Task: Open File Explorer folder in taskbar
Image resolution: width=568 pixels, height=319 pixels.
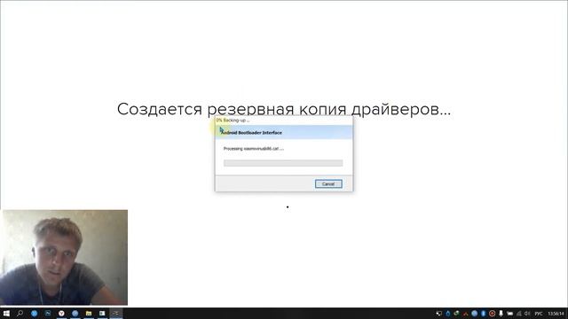Action: tap(89, 313)
